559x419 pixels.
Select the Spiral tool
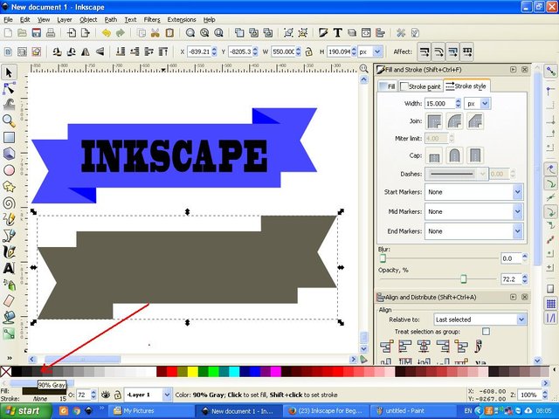click(x=9, y=203)
